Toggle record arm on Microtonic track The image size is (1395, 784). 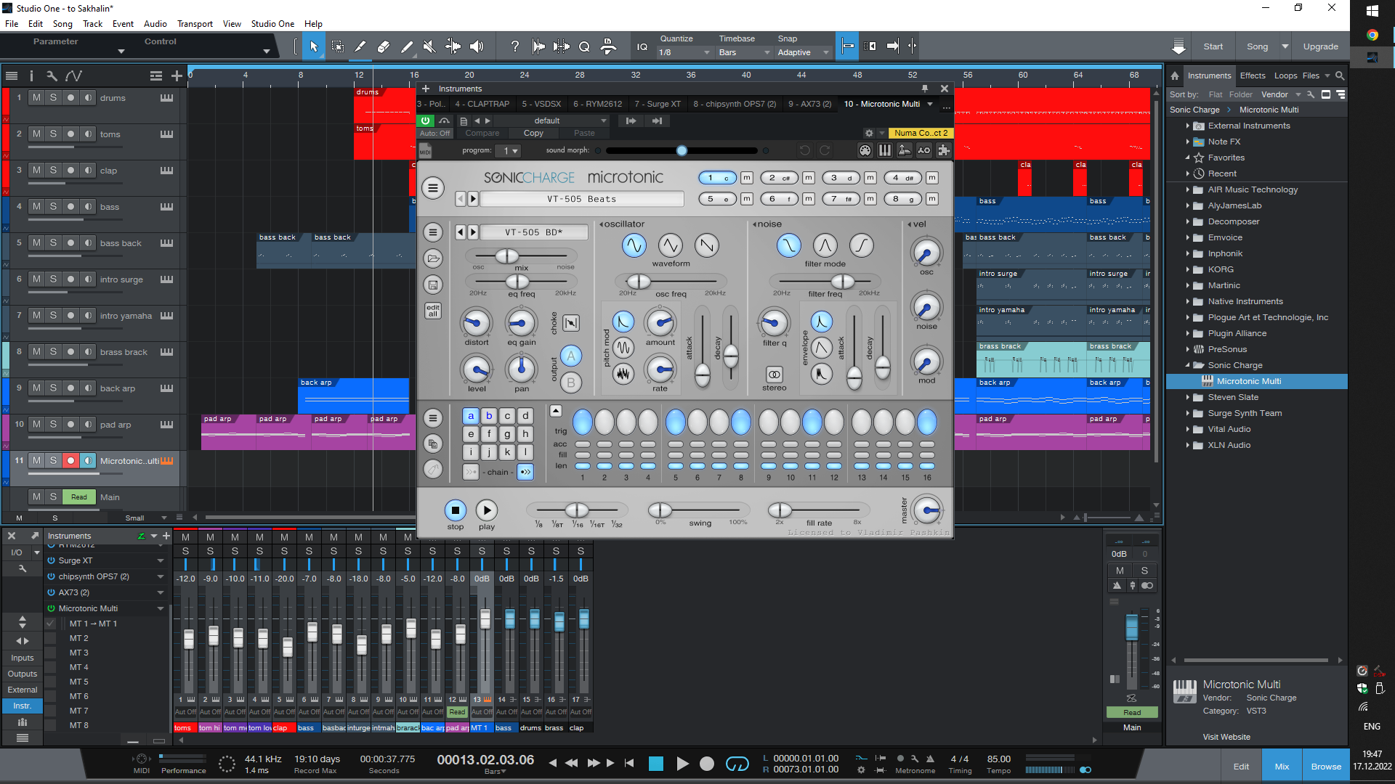[x=70, y=460]
